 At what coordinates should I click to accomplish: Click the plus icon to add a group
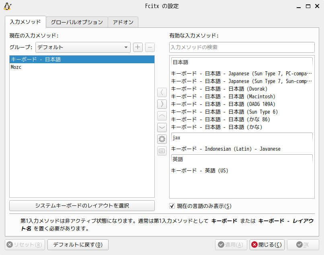137,47
